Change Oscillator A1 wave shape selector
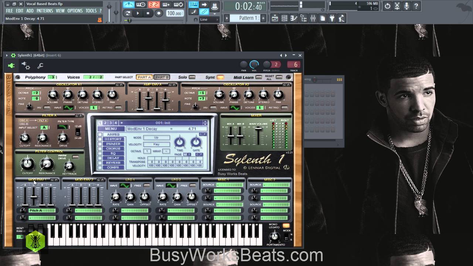 click(68, 108)
